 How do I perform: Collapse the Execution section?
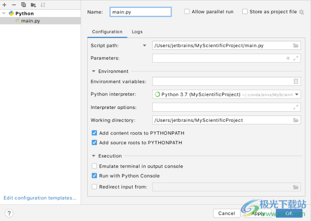tap(94, 156)
